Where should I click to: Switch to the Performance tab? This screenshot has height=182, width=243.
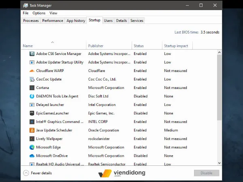(53, 21)
